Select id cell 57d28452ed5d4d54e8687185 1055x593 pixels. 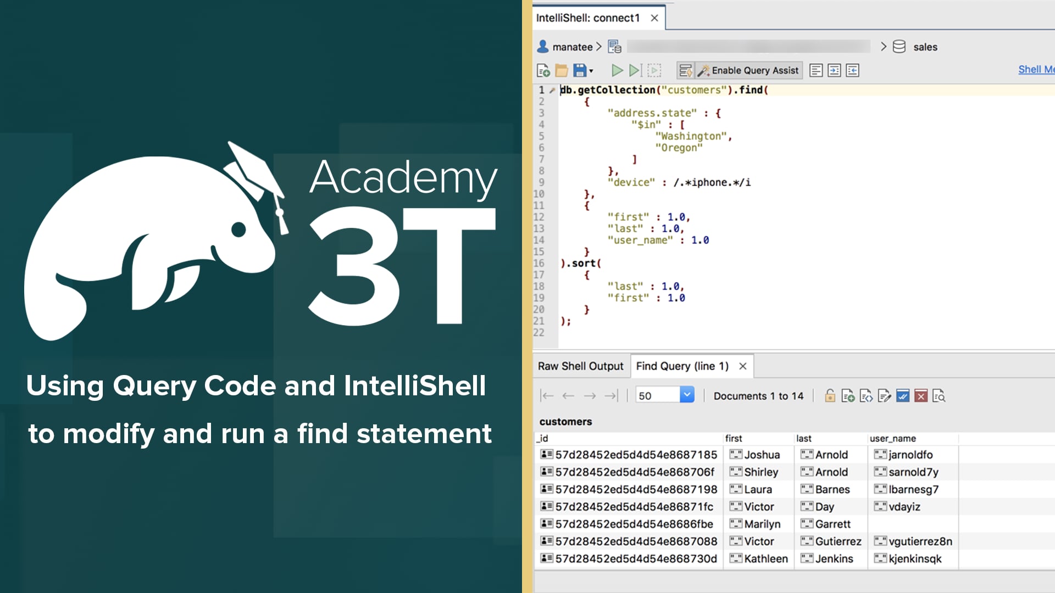pos(628,455)
